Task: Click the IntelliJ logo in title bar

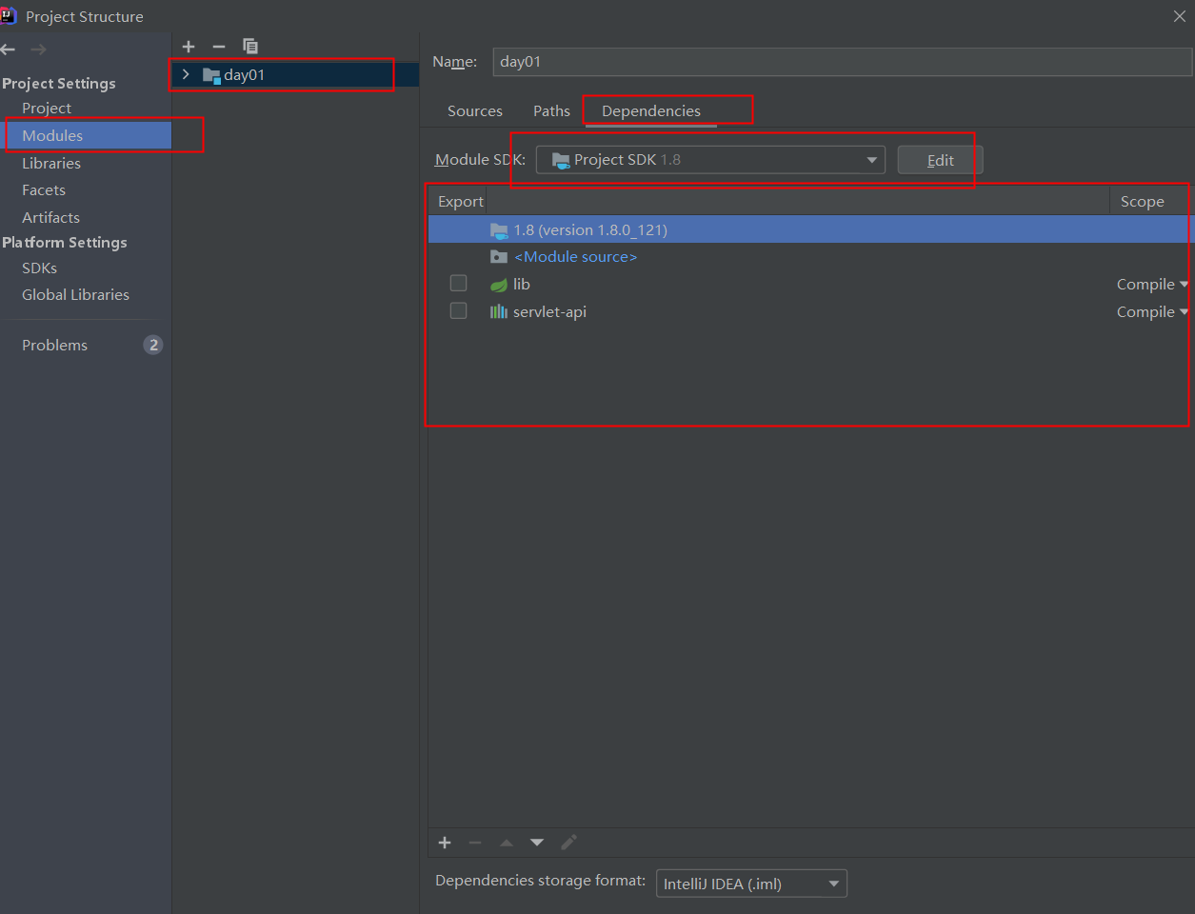Action: tap(9, 16)
